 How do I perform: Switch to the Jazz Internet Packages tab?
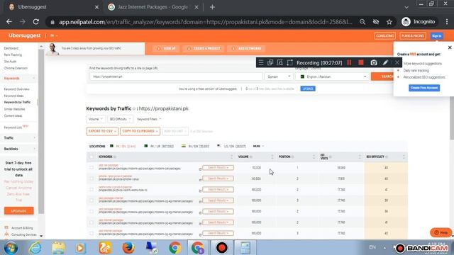pyautogui.click(x=153, y=7)
